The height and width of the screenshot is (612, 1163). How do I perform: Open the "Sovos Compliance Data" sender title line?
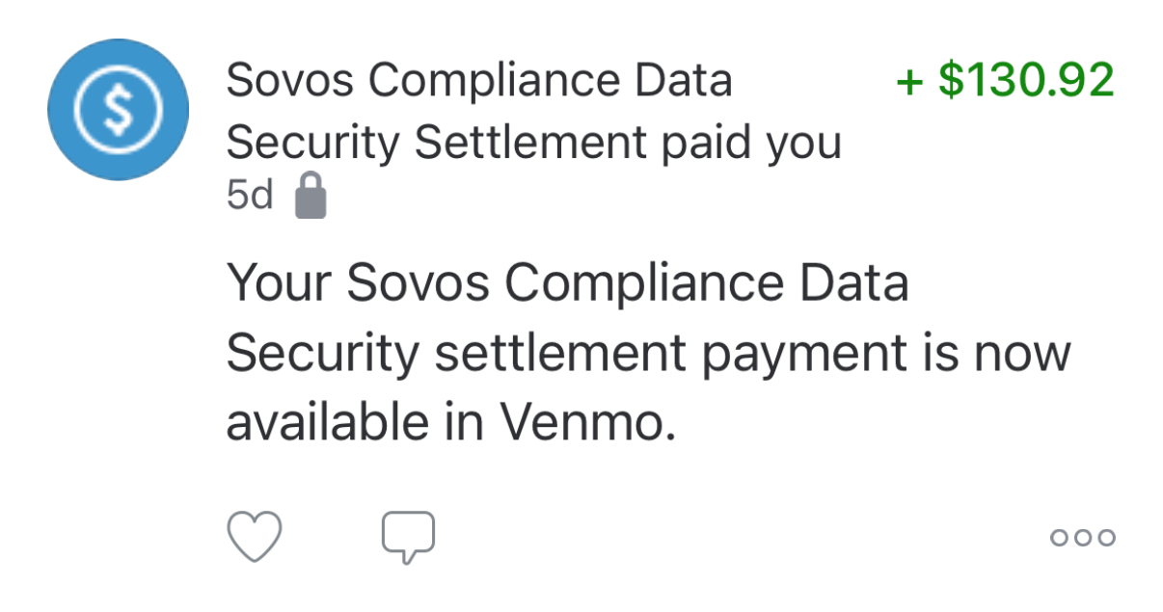click(x=479, y=81)
